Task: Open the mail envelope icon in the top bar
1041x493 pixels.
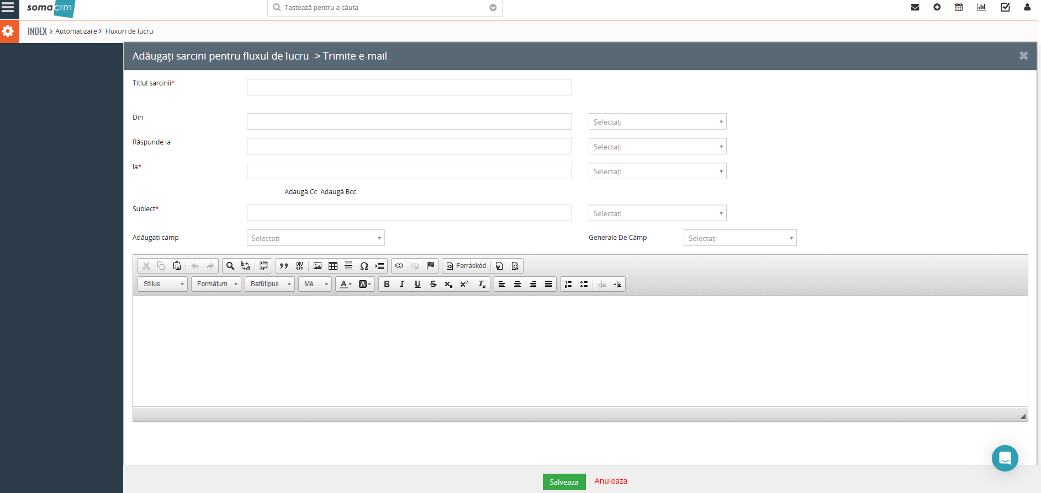Action: (915, 7)
